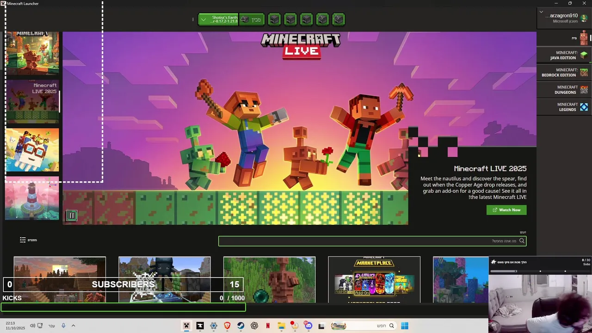Focus the news search field

372,241
